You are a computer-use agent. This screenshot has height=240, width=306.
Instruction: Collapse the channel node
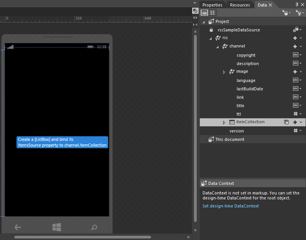click(217, 47)
